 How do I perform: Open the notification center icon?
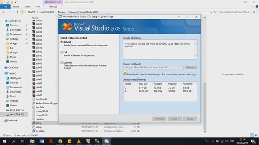tap(253, 141)
